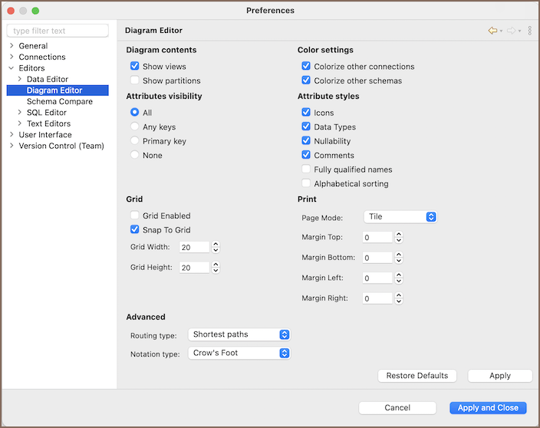The height and width of the screenshot is (428, 540).
Task: Open the Routing type dropdown
Action: pyautogui.click(x=239, y=334)
